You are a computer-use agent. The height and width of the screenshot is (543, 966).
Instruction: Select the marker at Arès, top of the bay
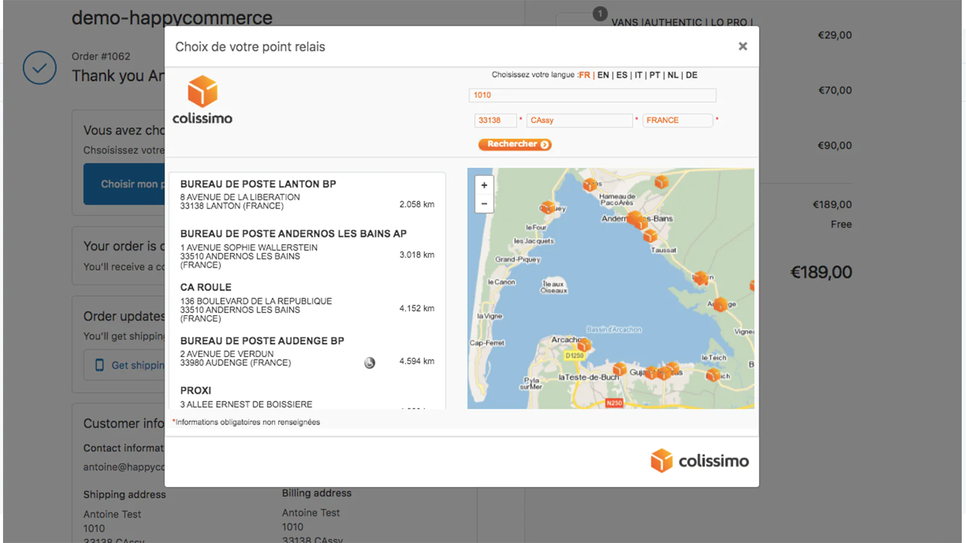(590, 185)
